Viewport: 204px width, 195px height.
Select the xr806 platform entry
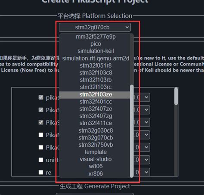[x=96, y=173]
